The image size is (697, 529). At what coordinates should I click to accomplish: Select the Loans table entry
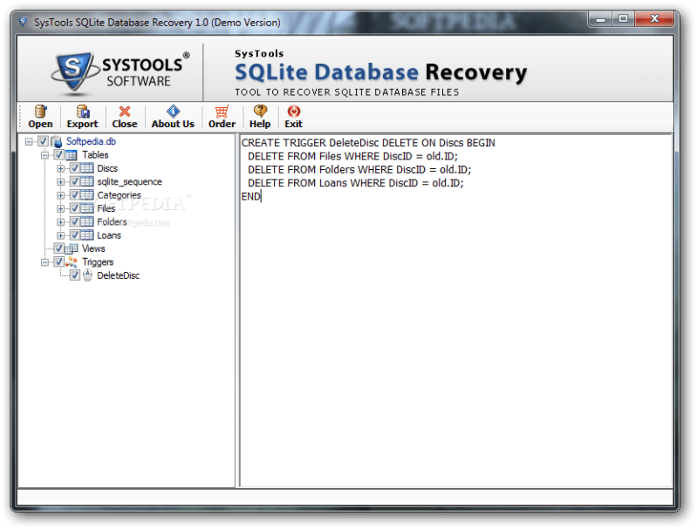click(x=109, y=235)
